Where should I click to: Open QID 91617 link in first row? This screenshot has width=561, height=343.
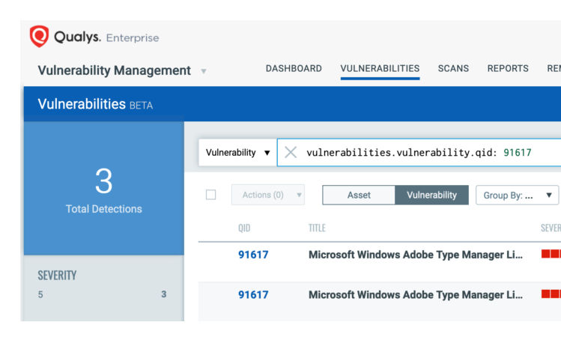[253, 255]
